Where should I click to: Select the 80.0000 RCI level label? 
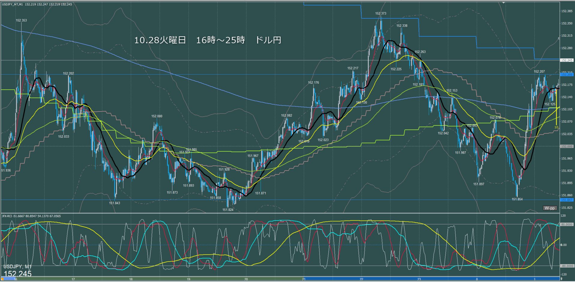point(567,224)
